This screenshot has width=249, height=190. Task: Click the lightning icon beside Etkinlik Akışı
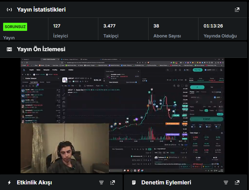click(x=10, y=183)
